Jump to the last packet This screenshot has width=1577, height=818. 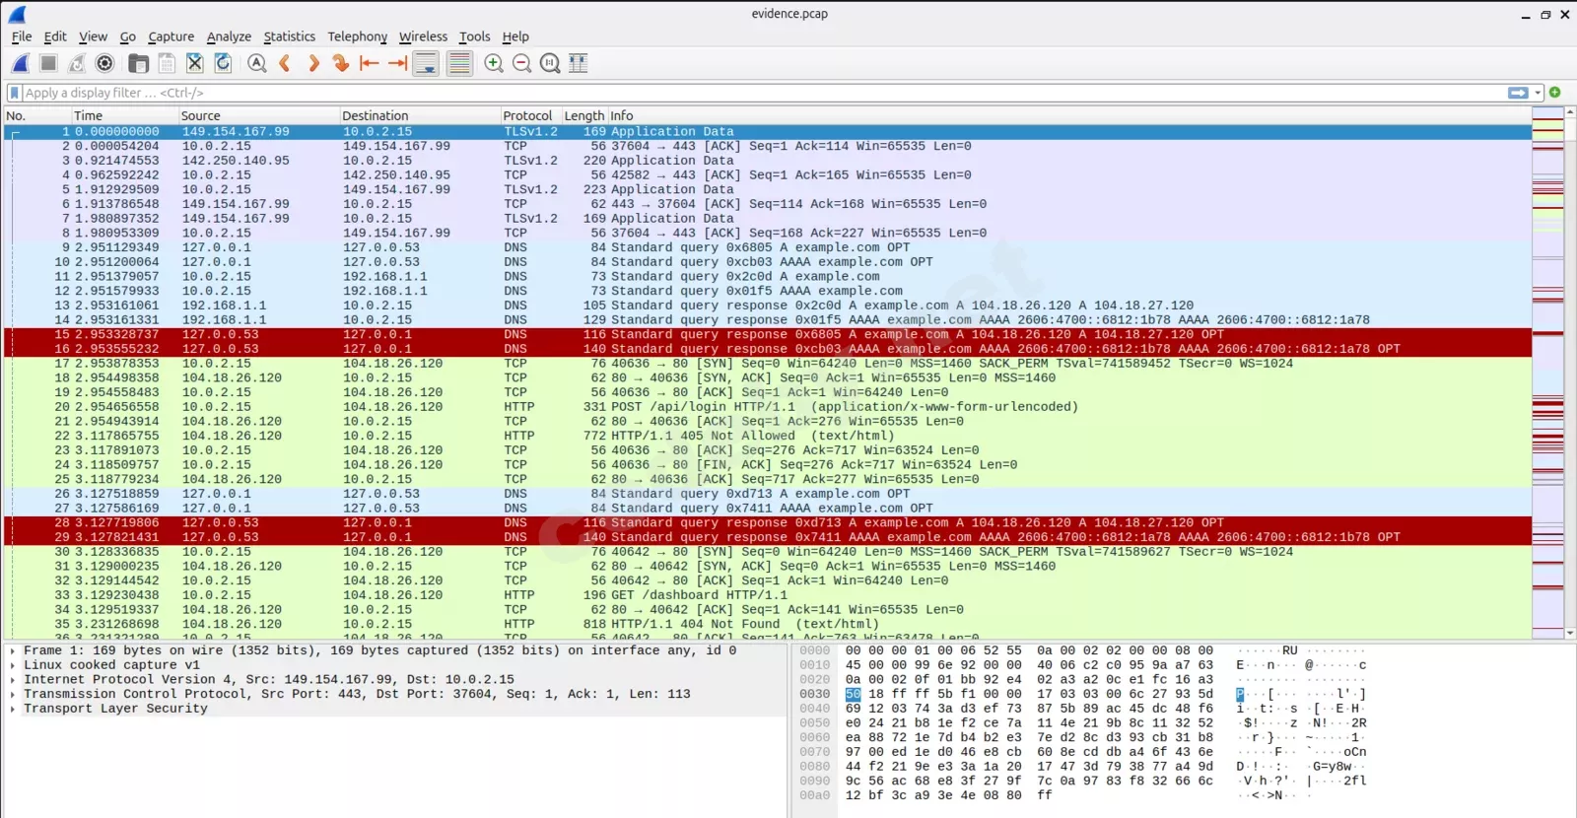[x=397, y=64]
